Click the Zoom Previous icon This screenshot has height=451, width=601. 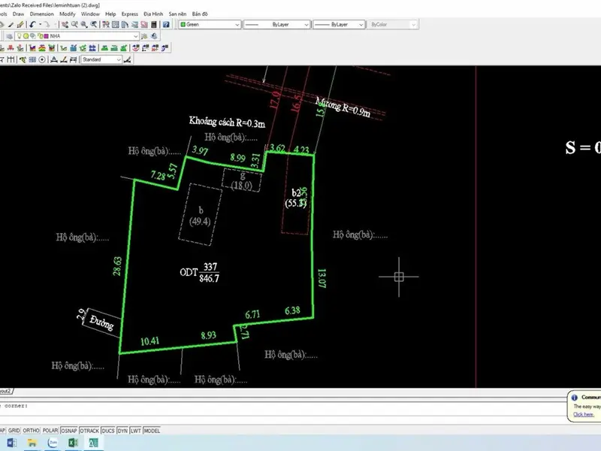pos(93,24)
